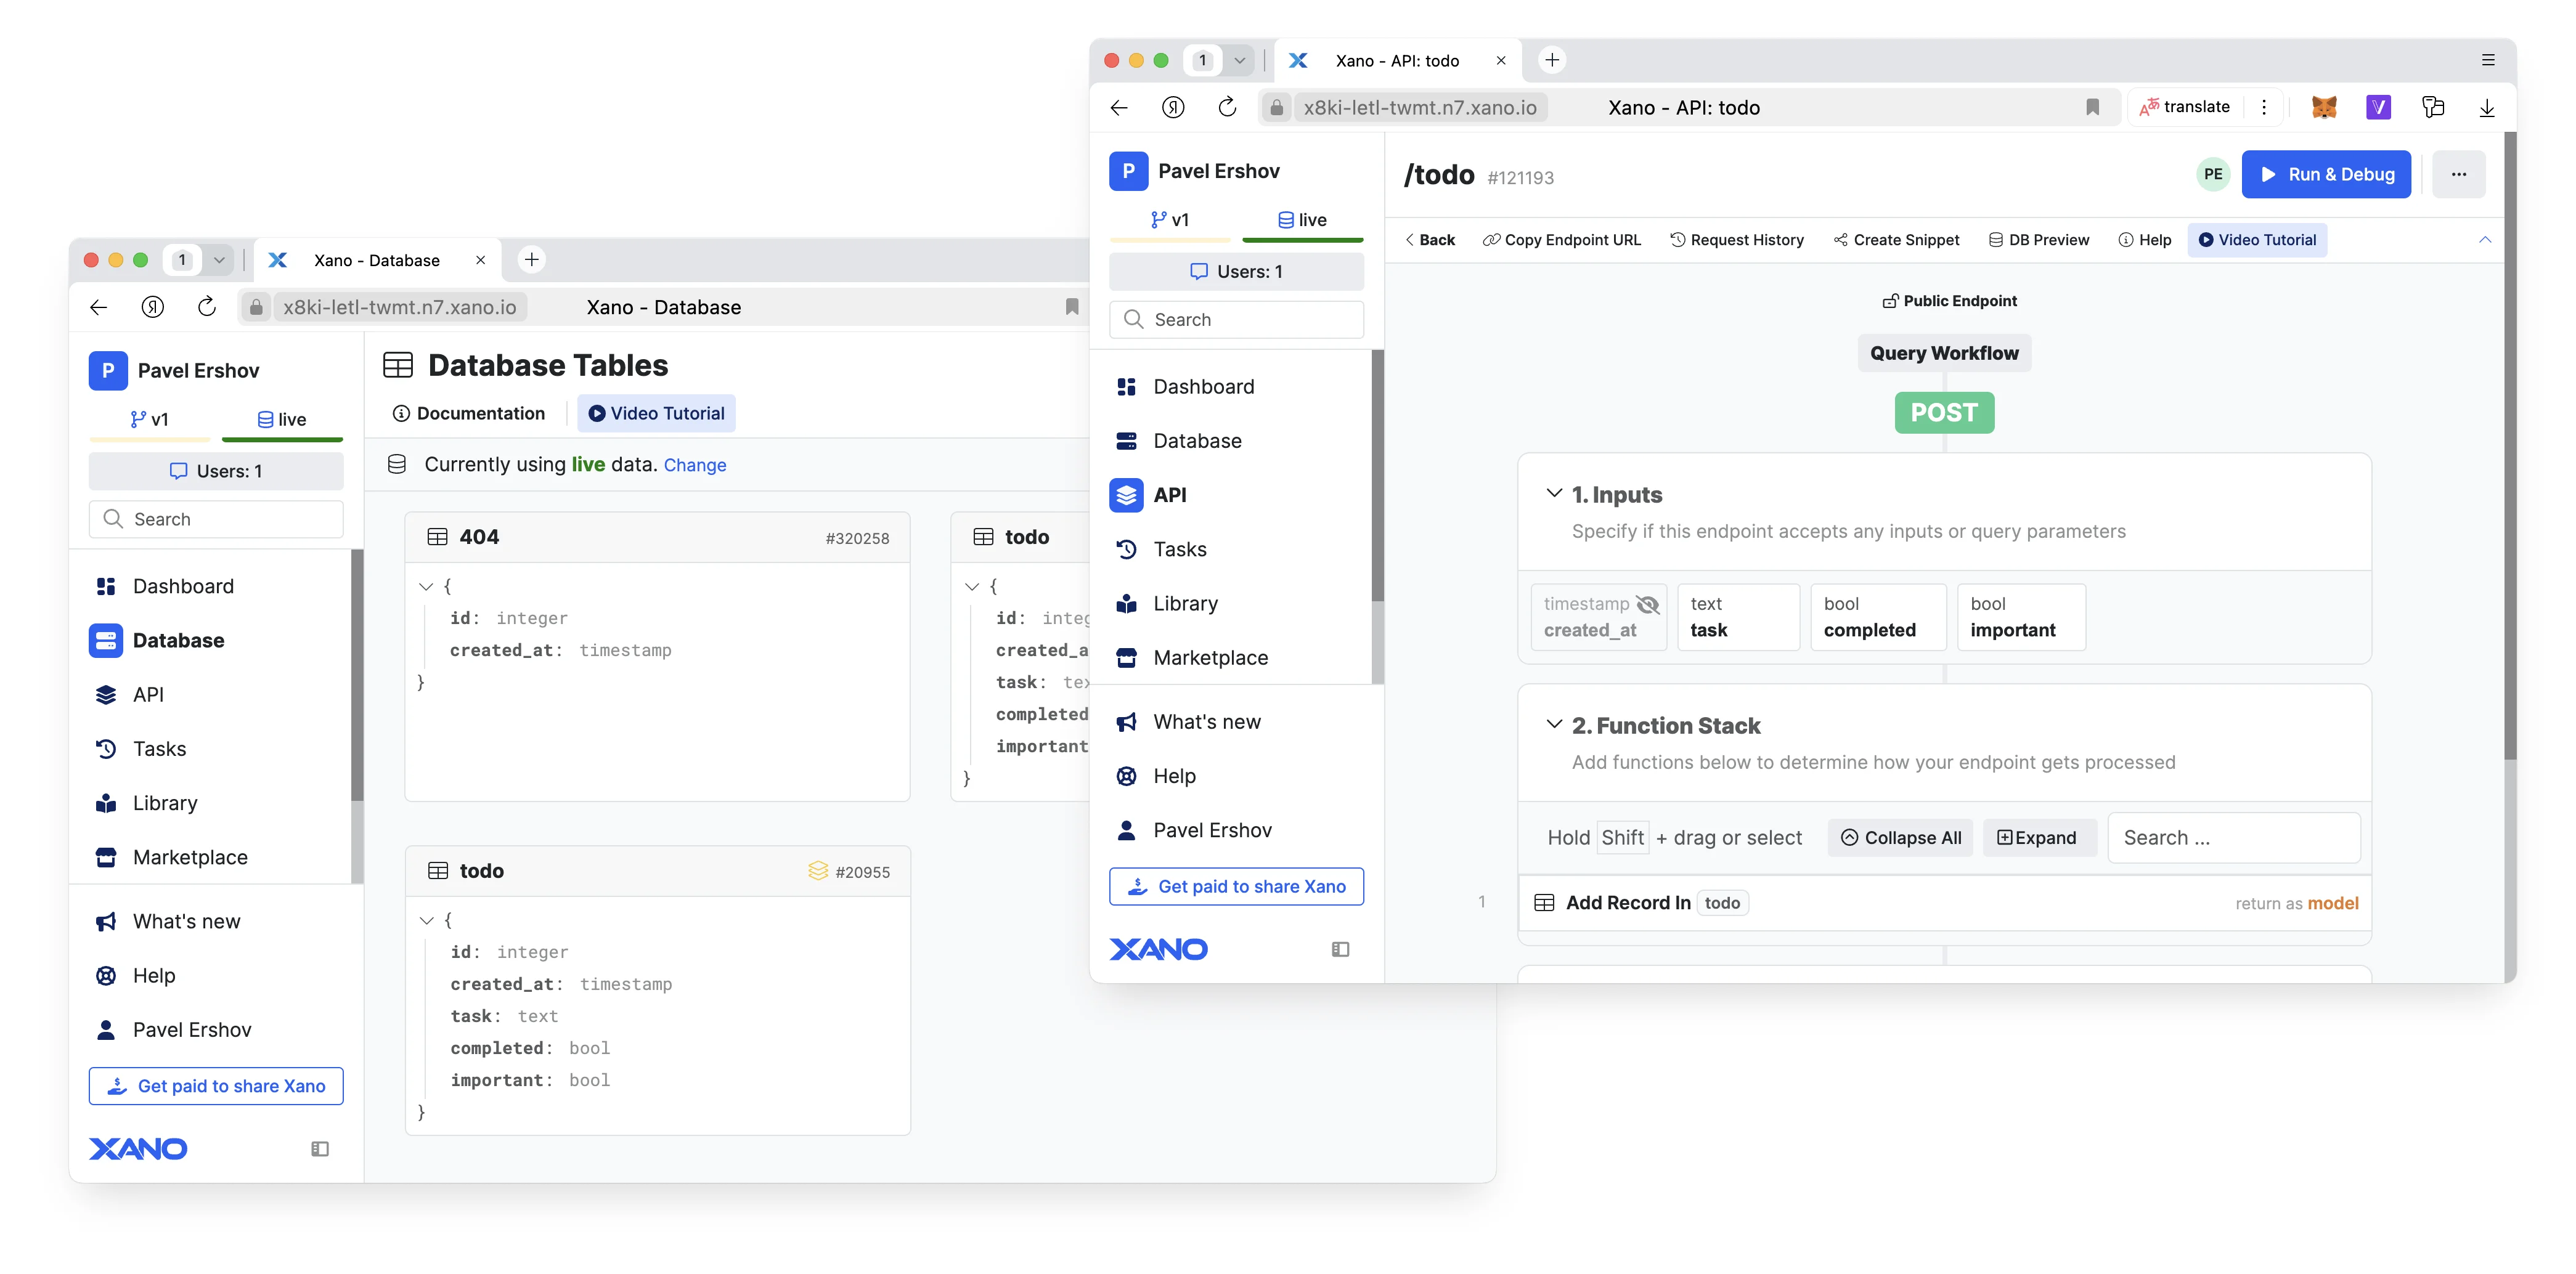This screenshot has width=2576, height=1274.
Task: Click Create Snippet
Action: [1896, 240]
